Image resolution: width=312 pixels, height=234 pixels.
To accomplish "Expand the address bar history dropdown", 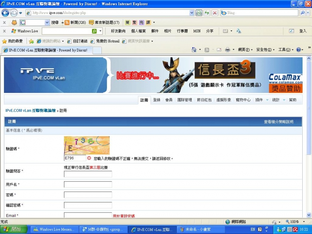I will click(192, 13).
